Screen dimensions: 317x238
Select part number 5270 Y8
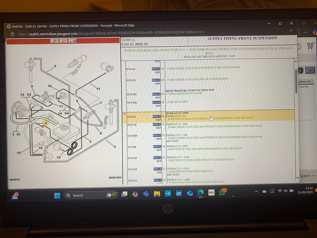coord(132,125)
